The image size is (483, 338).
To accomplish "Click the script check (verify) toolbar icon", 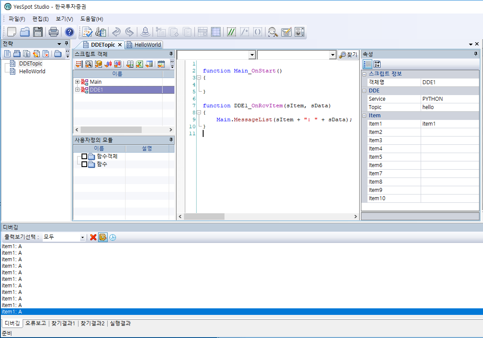I will click(87, 32).
